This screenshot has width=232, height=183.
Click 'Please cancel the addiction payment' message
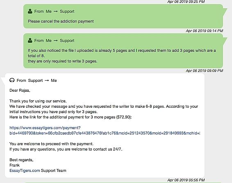pyautogui.click(x=61, y=21)
